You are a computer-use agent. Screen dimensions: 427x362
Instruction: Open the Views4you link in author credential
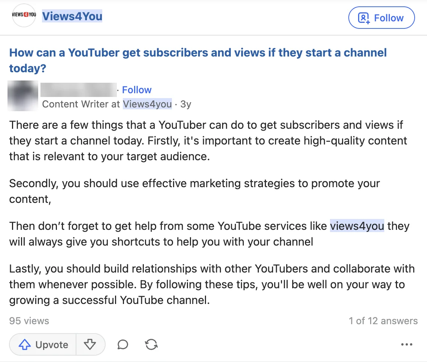coord(147,104)
